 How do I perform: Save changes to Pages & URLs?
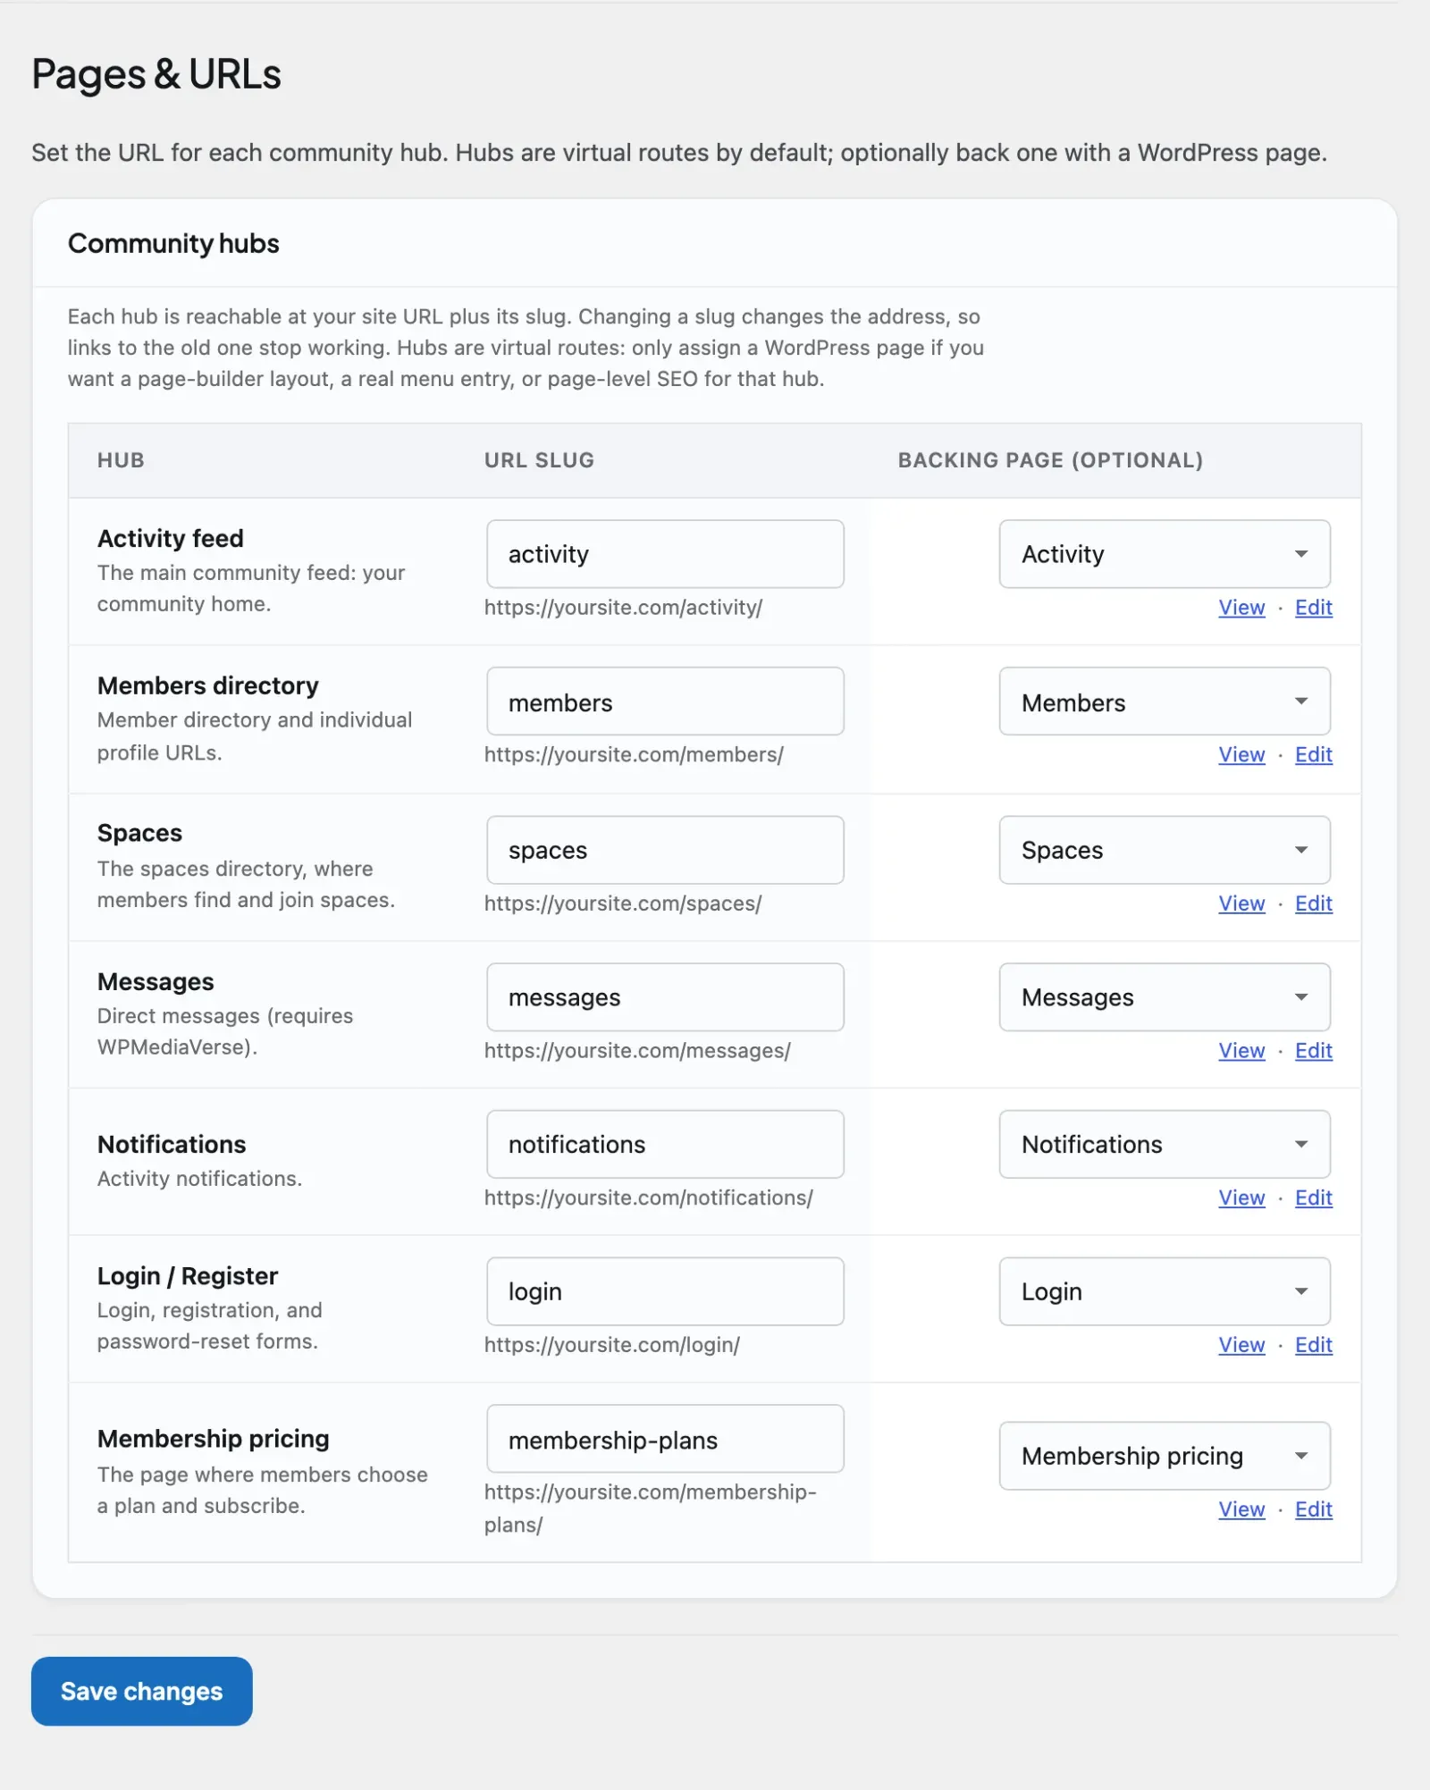pyautogui.click(x=142, y=1691)
